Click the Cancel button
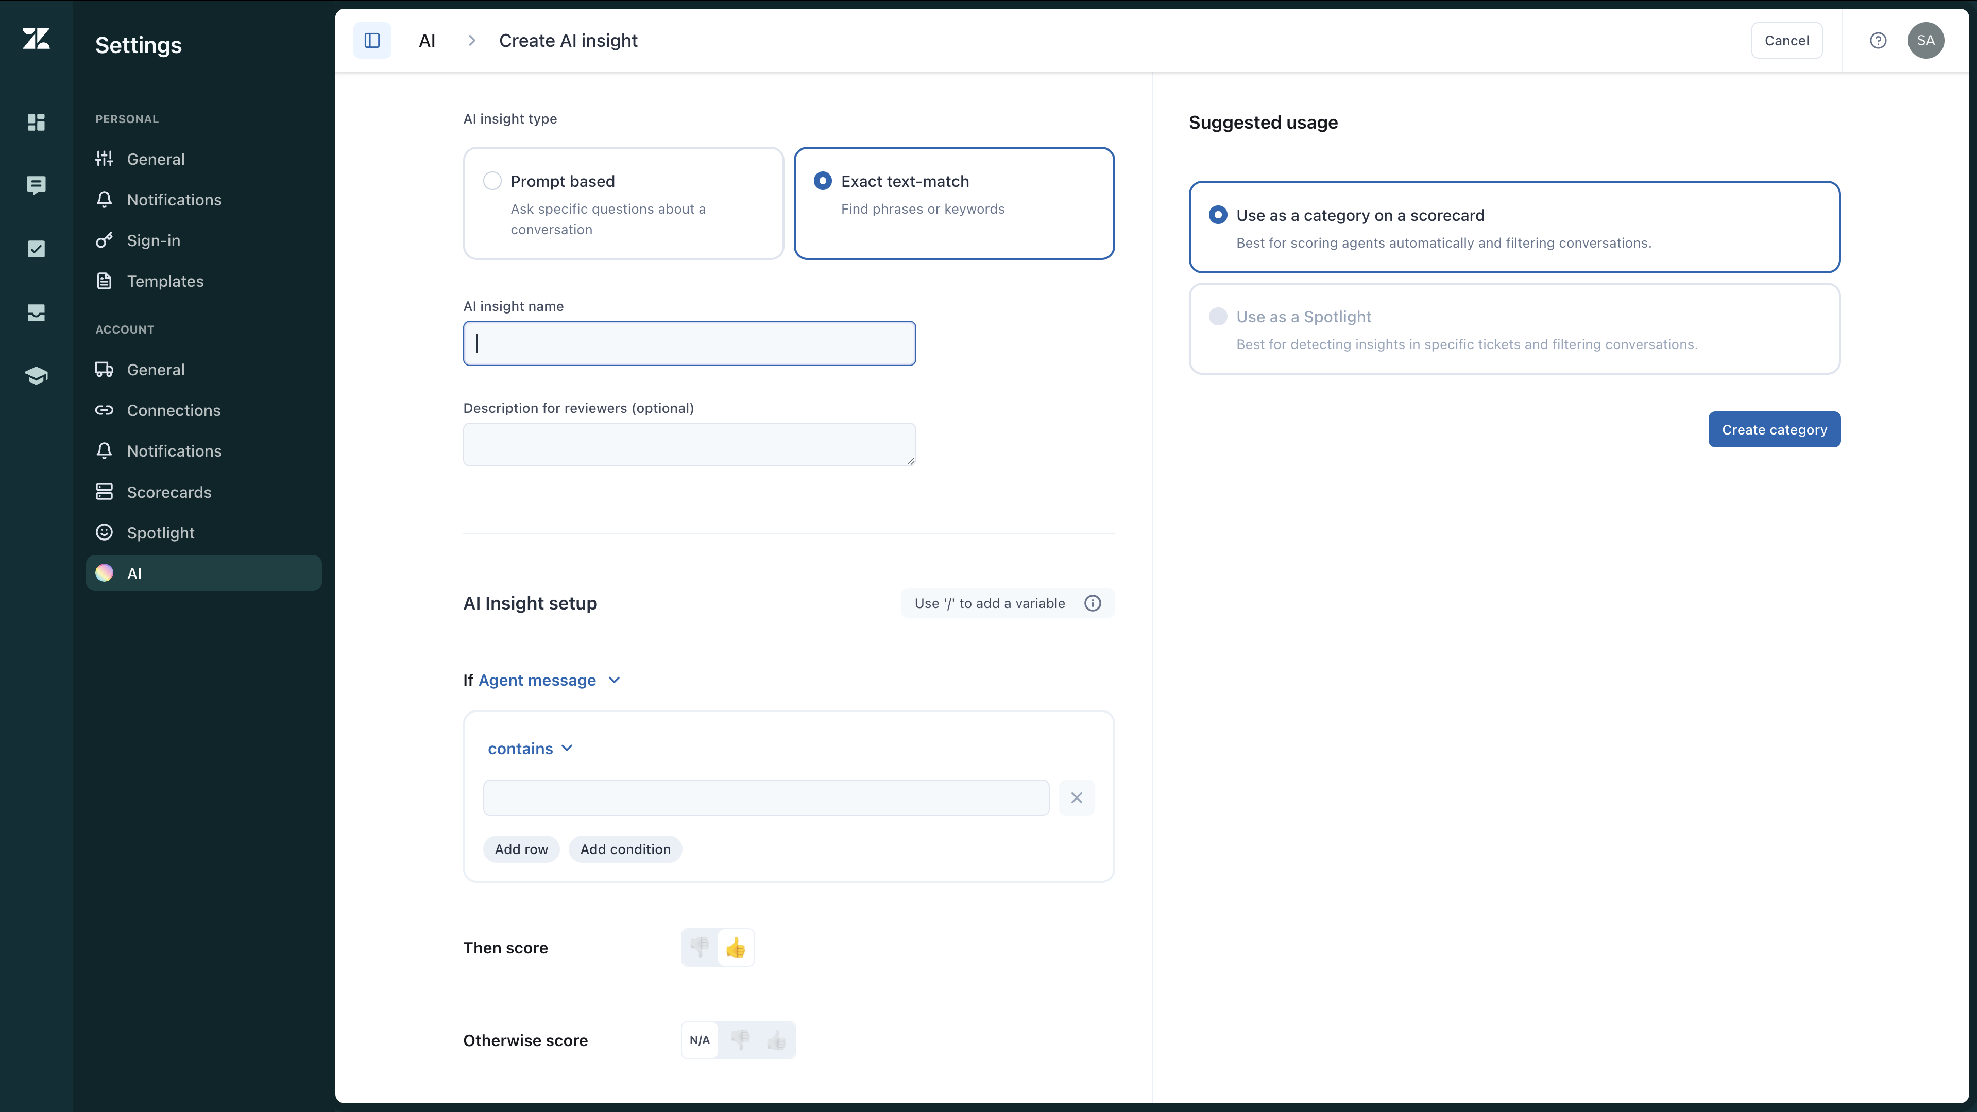The width and height of the screenshot is (1977, 1112). coord(1787,41)
